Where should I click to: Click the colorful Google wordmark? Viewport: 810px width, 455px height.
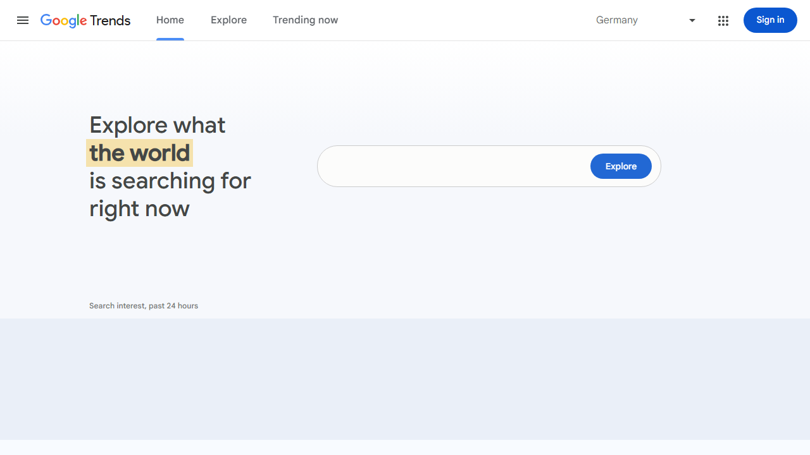coord(64,20)
